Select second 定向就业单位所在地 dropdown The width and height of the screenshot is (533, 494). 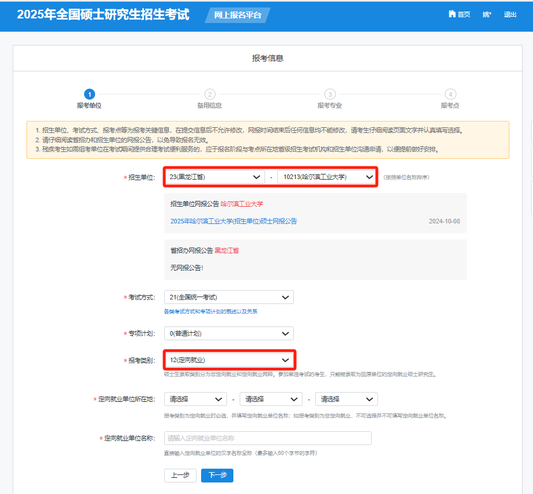pos(271,399)
